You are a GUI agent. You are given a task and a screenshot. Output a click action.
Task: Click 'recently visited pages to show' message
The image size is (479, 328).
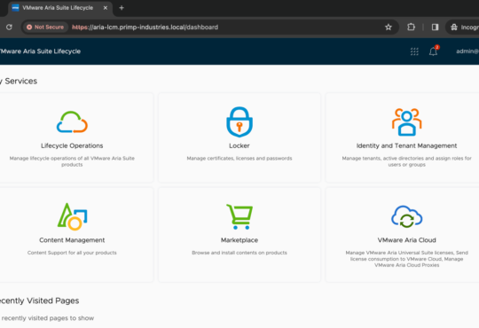47,318
